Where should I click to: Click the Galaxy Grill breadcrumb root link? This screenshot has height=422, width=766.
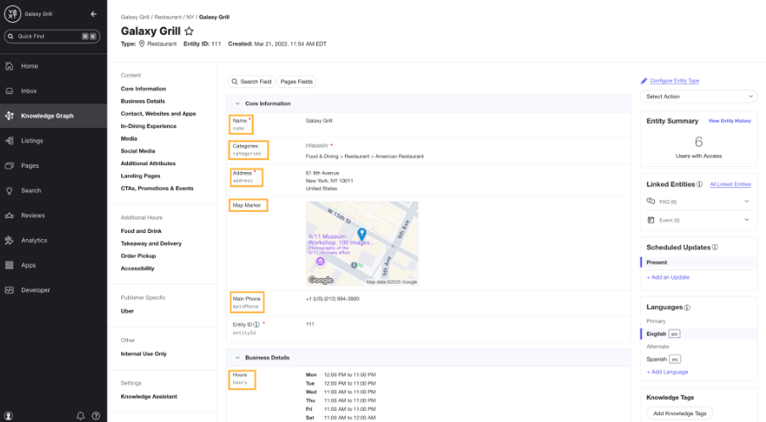(x=135, y=17)
